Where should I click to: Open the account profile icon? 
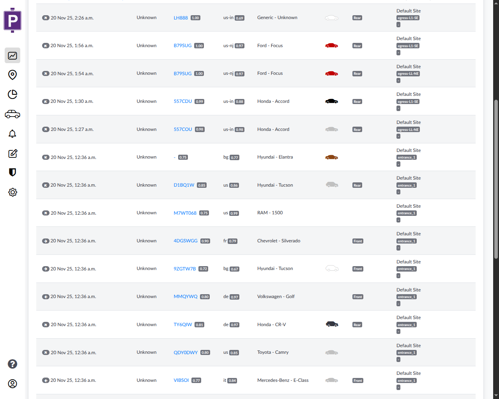click(12, 383)
